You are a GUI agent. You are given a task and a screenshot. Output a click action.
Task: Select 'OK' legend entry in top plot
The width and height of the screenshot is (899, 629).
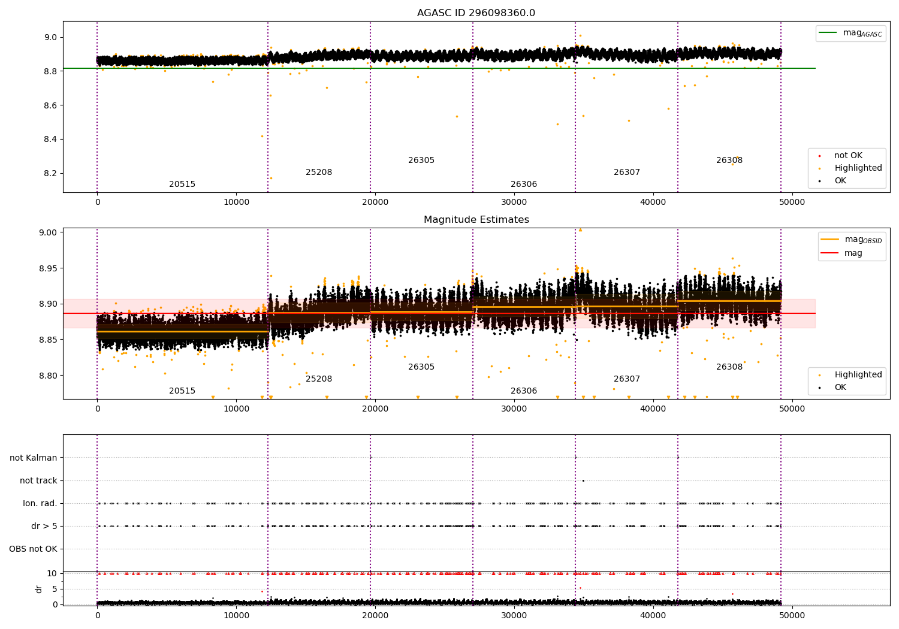pyautogui.click(x=840, y=181)
